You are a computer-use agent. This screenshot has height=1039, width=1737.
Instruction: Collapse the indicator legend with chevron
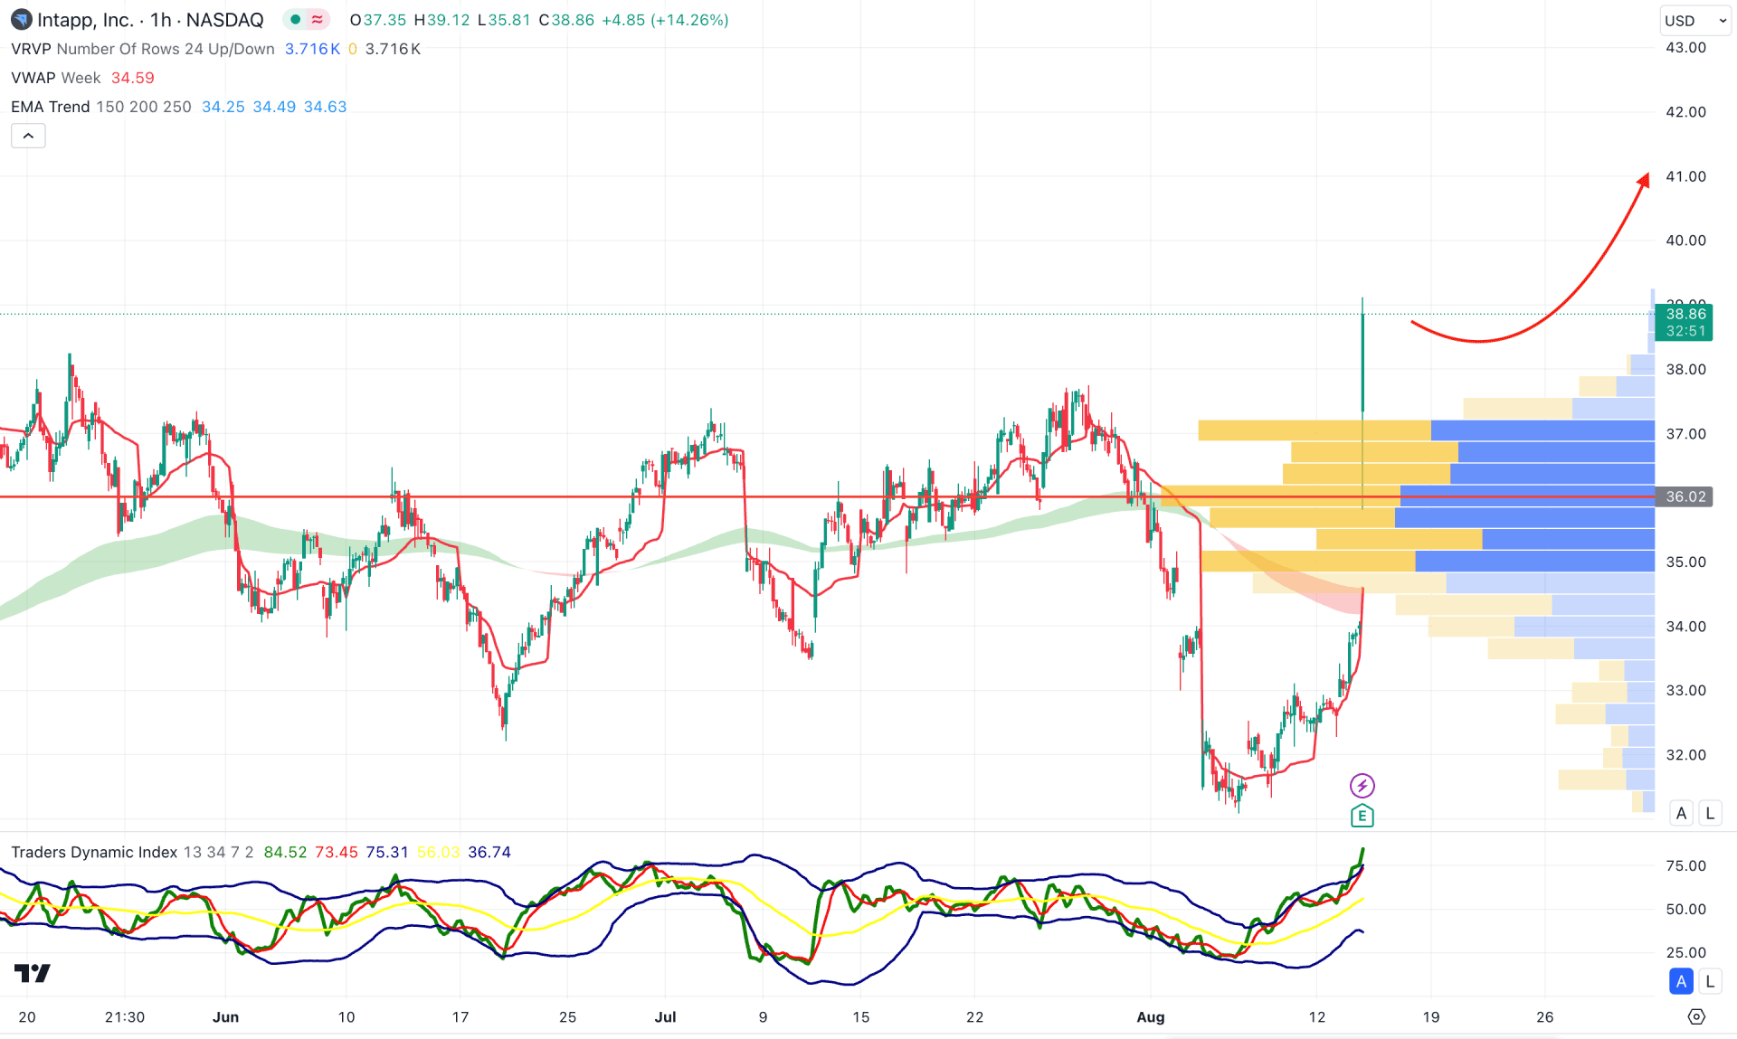pyautogui.click(x=28, y=136)
